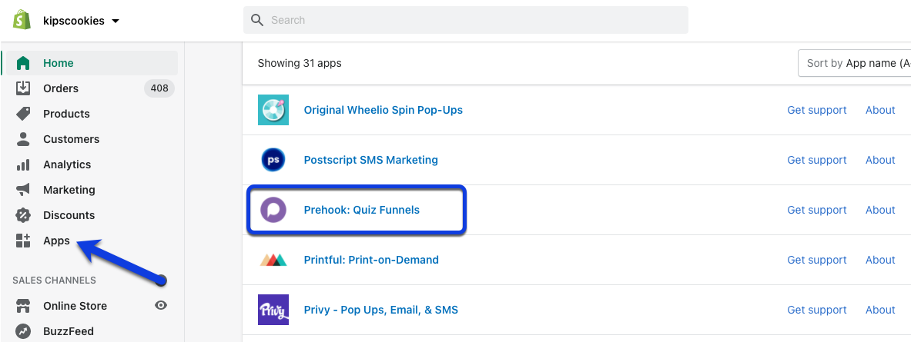Open About for Printful: Print-on-Demand
911x342 pixels.
click(x=880, y=260)
